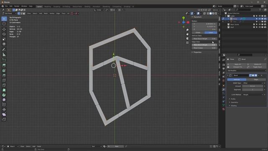Select the Loop Cut tool
The width and height of the screenshot is (268, 151).
(x=4, y=81)
